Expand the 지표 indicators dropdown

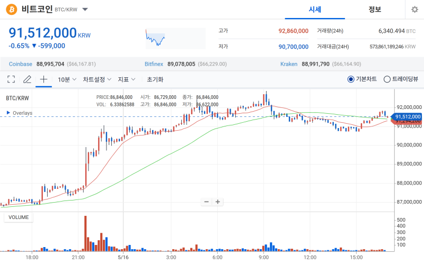click(127, 79)
